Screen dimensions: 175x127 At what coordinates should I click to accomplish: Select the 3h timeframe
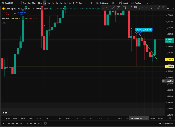pos(53,3)
